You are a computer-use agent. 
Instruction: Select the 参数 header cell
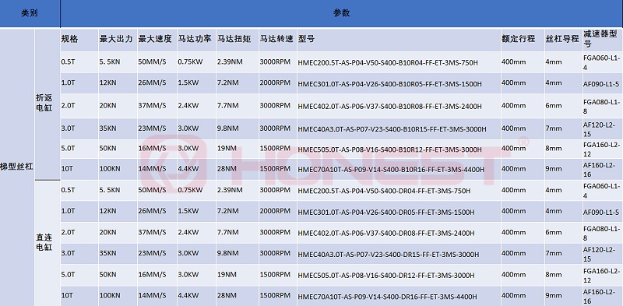(342, 13)
